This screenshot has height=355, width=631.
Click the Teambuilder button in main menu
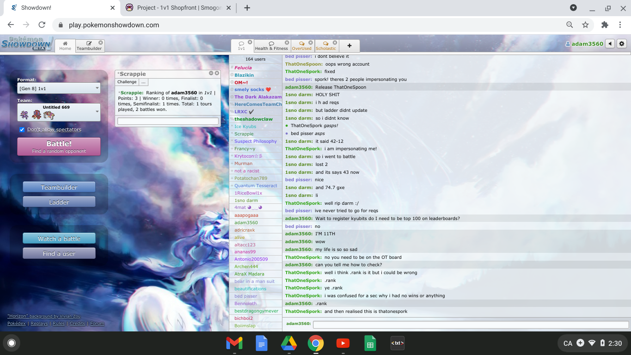tap(59, 187)
